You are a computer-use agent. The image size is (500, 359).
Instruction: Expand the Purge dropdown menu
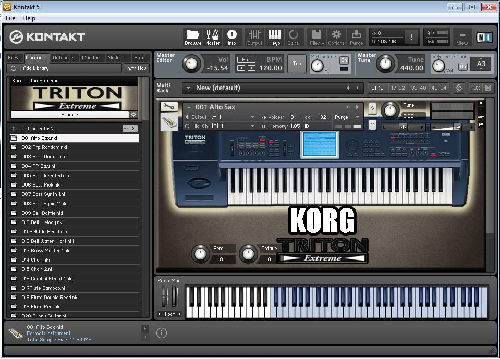(x=347, y=117)
